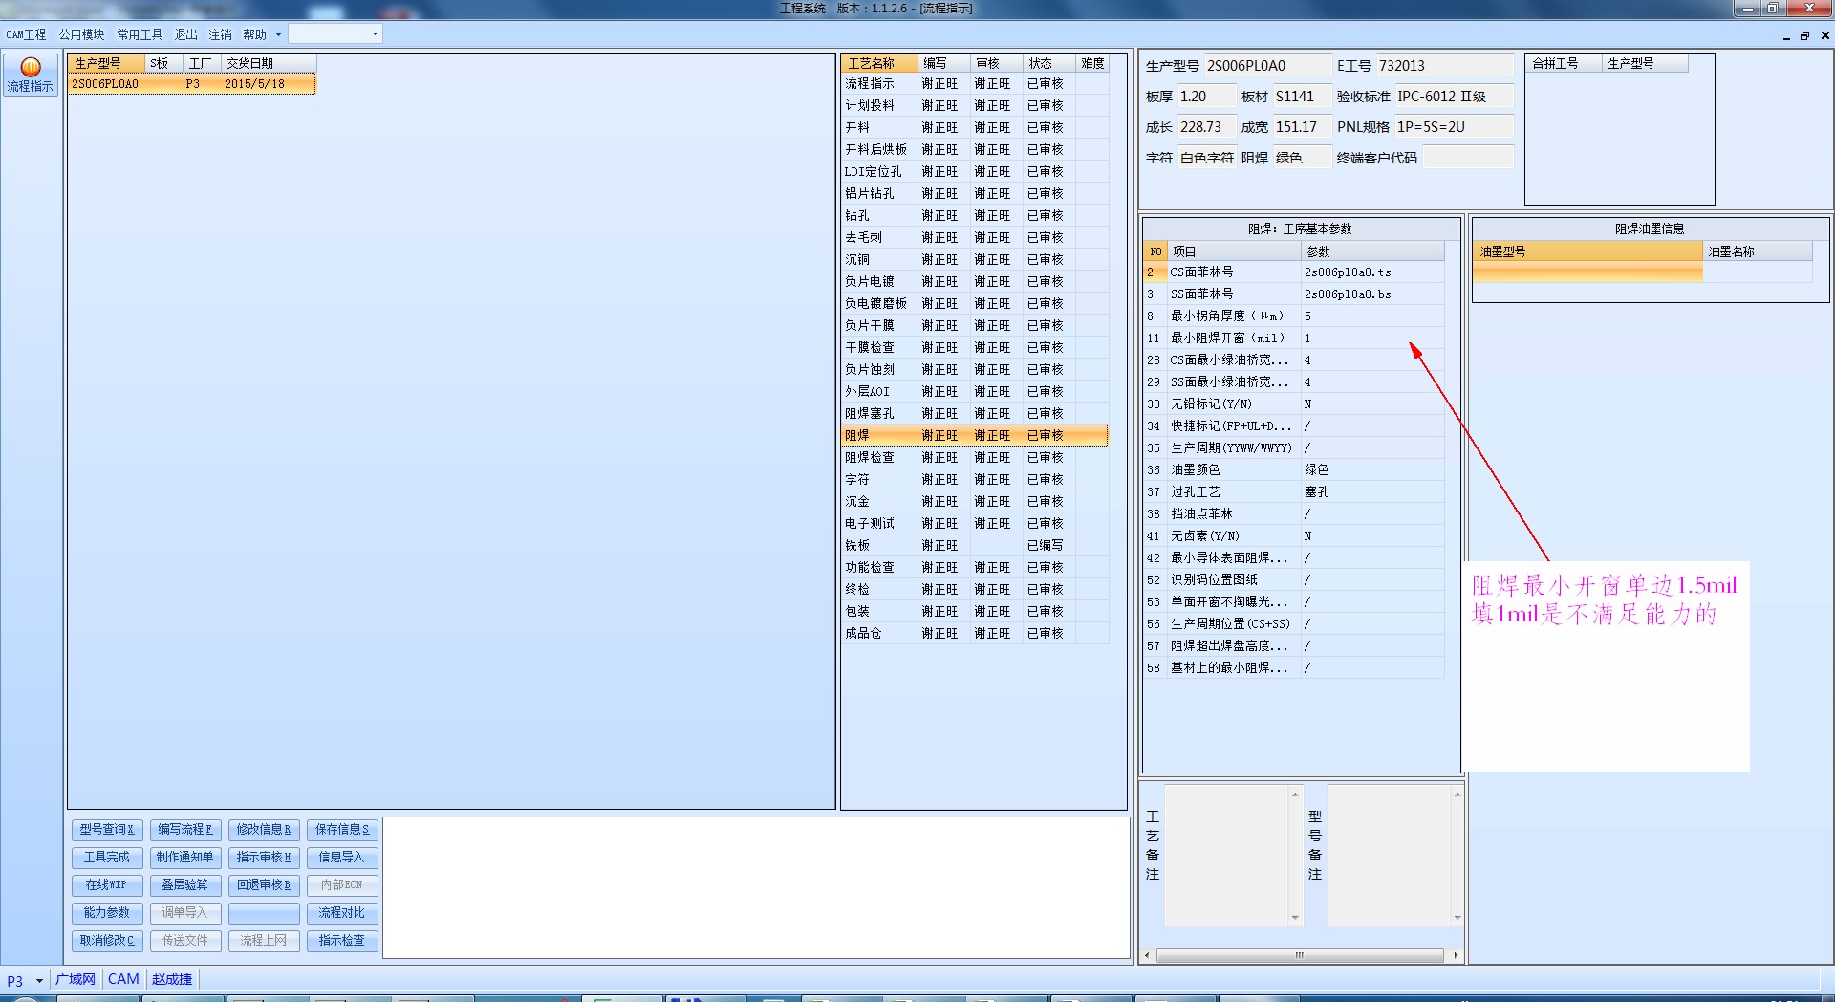Open the 公用模块 menu
Image resolution: width=1835 pixels, height=1002 pixels.
tap(81, 34)
